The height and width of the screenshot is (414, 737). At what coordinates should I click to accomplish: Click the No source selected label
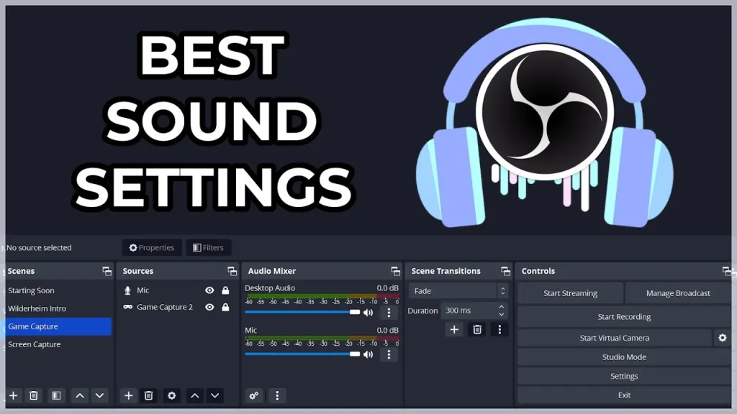click(x=39, y=247)
